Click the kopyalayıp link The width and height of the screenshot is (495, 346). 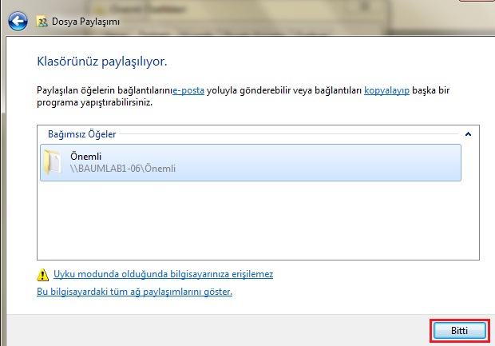pos(386,90)
